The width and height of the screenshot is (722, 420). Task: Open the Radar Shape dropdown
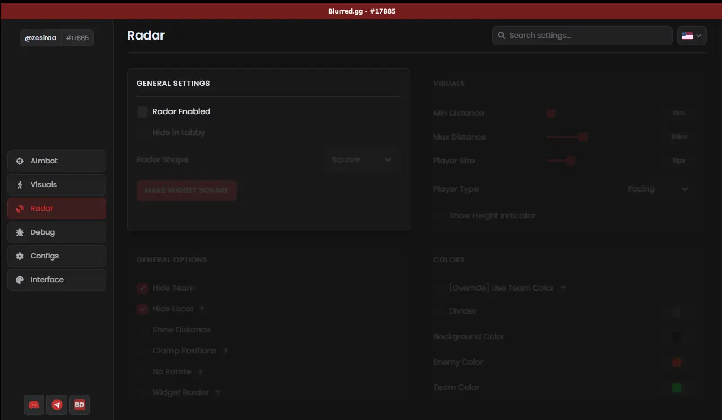(x=362, y=160)
